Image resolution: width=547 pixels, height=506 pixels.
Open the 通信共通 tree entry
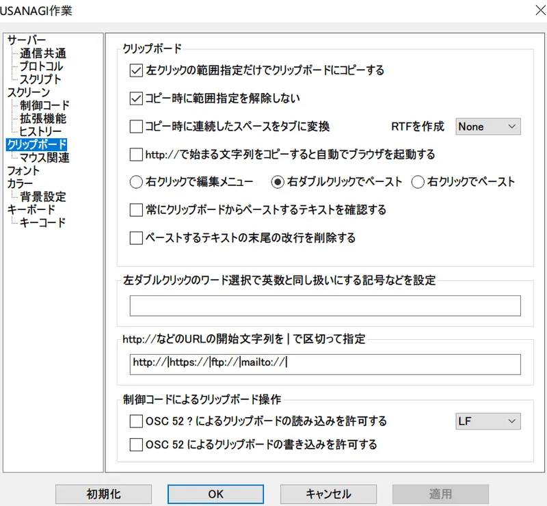(43, 53)
